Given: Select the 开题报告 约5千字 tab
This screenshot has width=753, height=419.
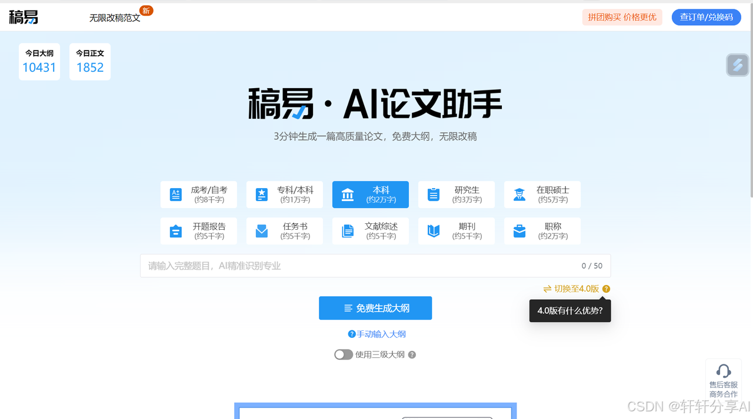Looking at the screenshot, I should click(x=199, y=231).
